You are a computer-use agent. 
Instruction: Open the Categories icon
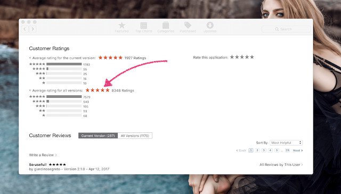click(x=166, y=26)
